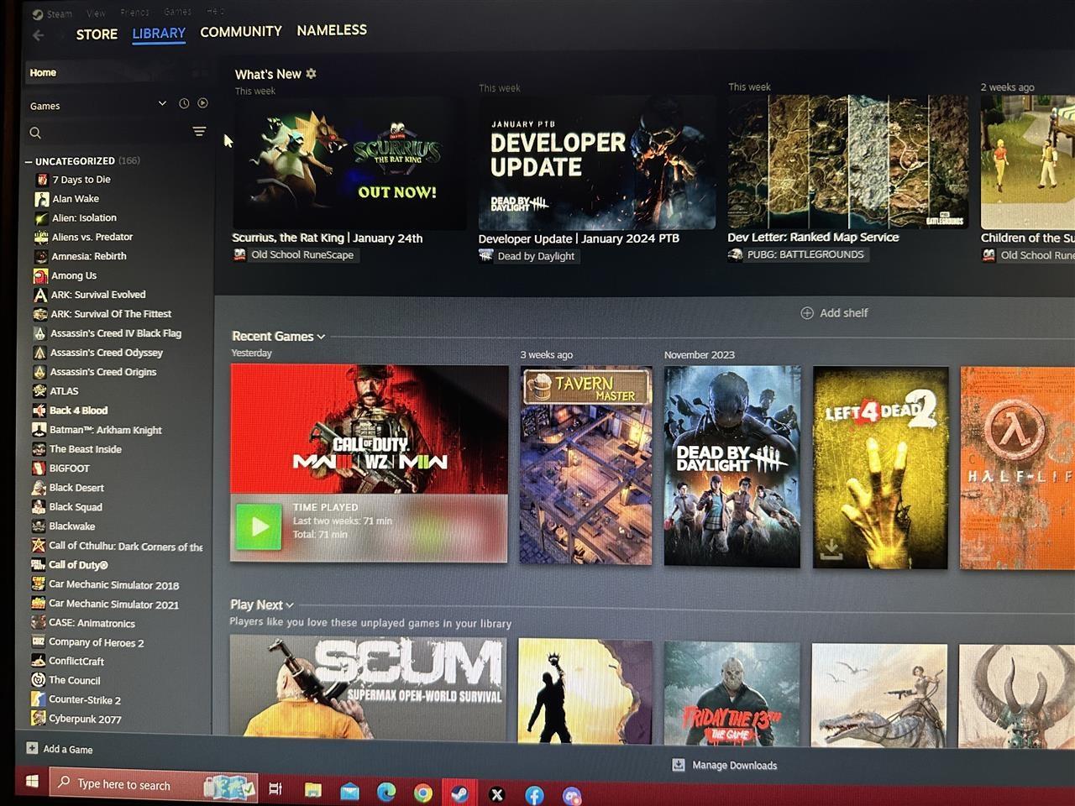The width and height of the screenshot is (1075, 806).
Task: Click the Dead by Daylight news tag icon
Action: [485, 255]
